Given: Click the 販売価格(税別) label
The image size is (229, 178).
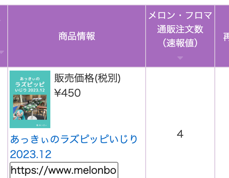Looking at the screenshot, I should (87, 78).
